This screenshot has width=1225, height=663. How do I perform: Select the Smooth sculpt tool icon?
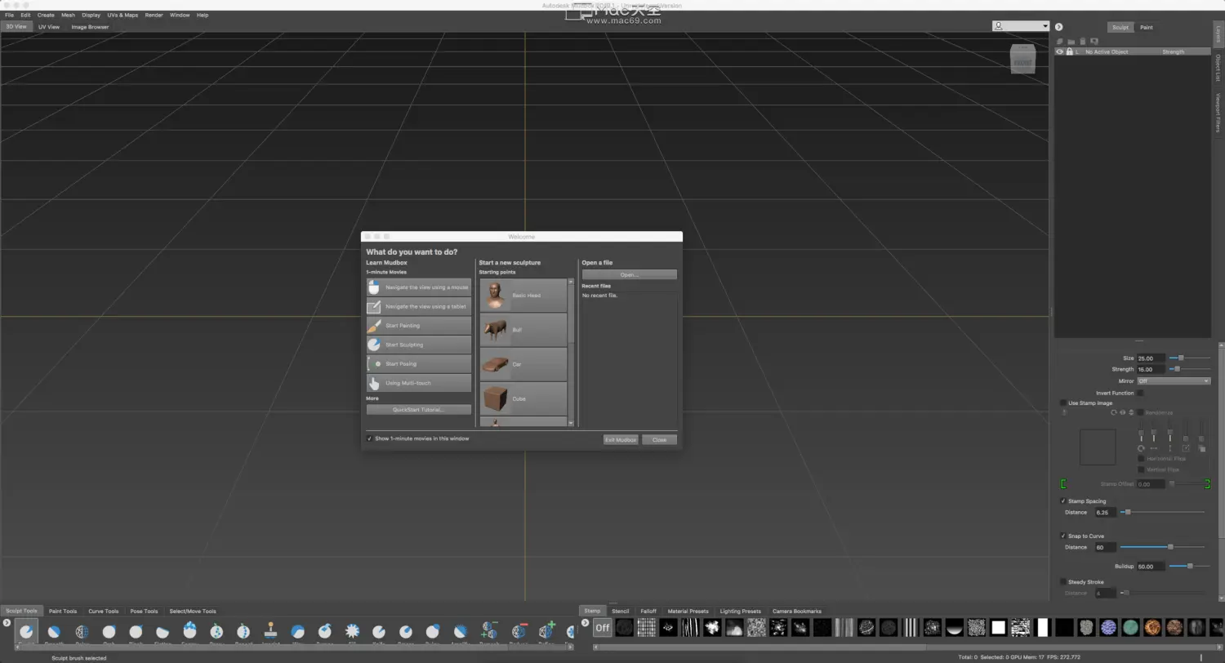coord(54,631)
